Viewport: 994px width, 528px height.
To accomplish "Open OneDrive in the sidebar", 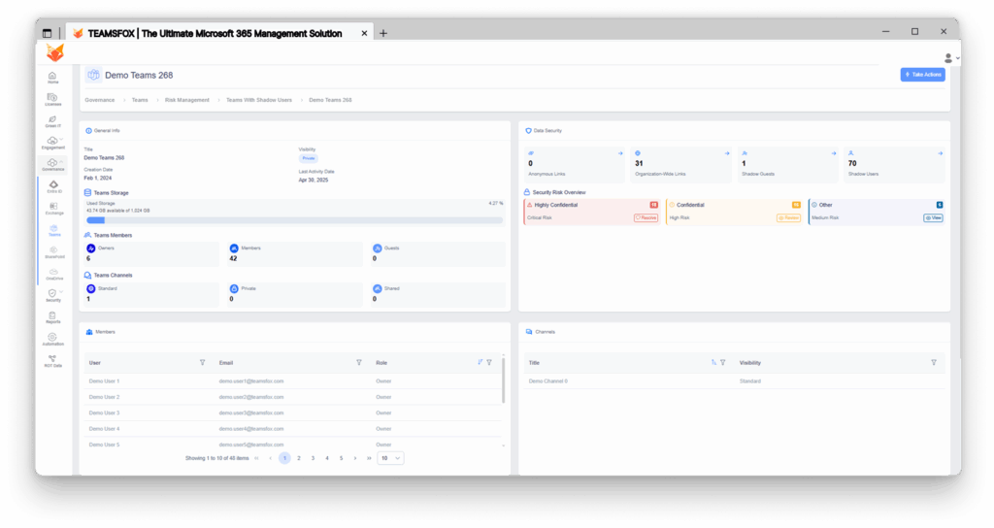I will [54, 274].
